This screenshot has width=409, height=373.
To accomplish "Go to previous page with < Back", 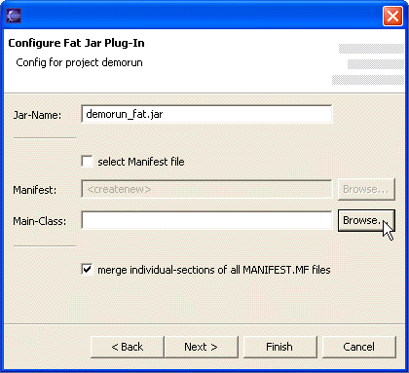I will pyautogui.click(x=128, y=347).
